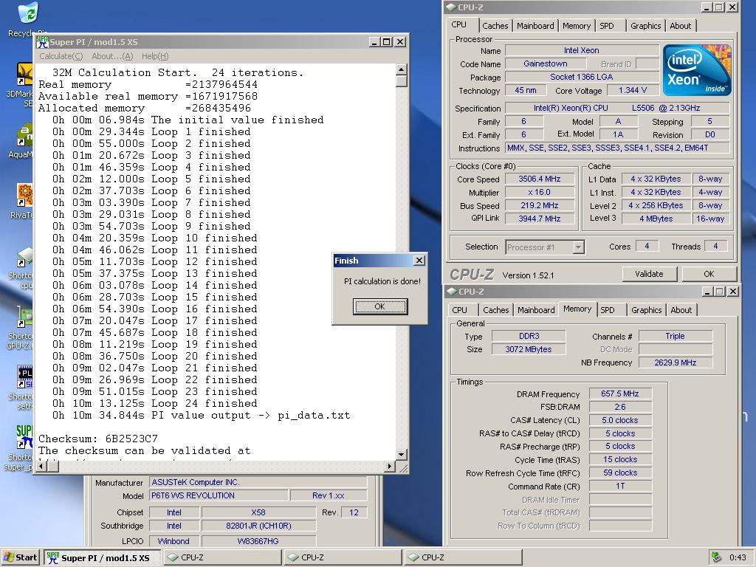Click OK button in top CPU-Z window
The width and height of the screenshot is (756, 567).
tap(709, 274)
